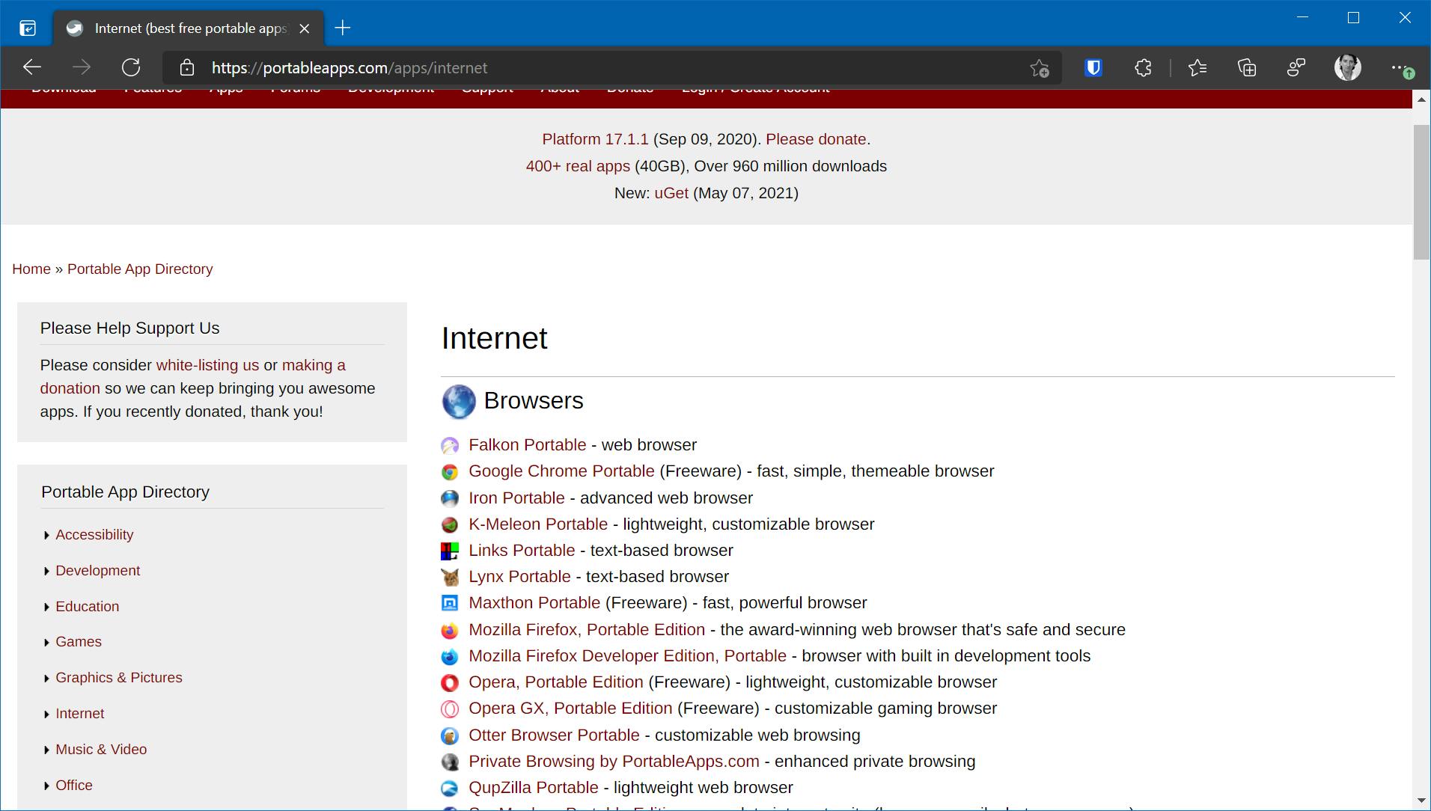Expand the Games category arrow

pyautogui.click(x=47, y=643)
